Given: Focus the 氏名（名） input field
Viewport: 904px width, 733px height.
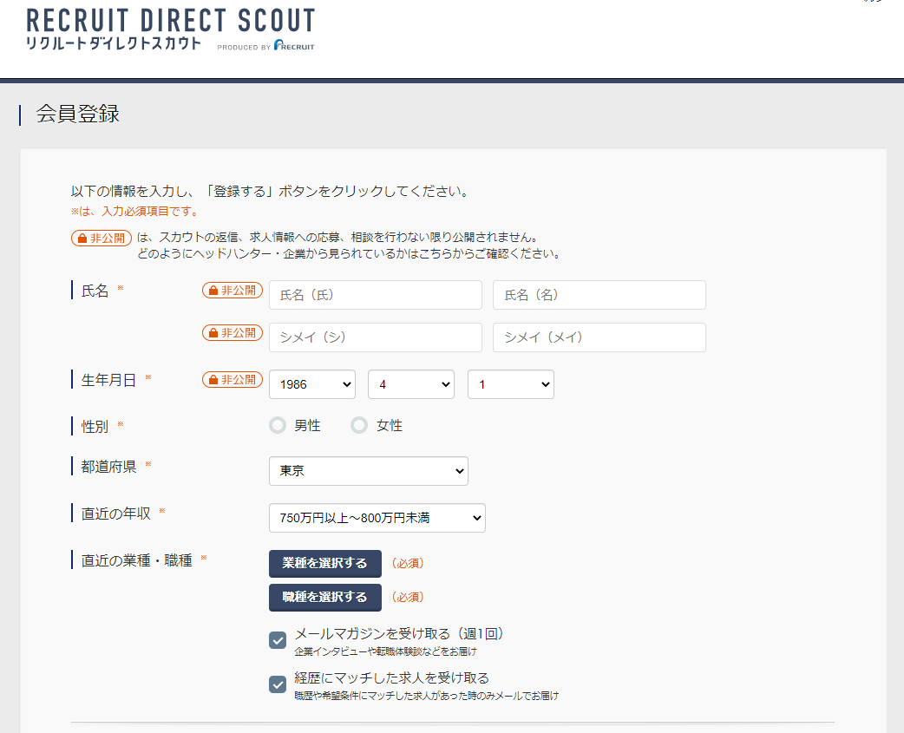Looking at the screenshot, I should tap(599, 295).
